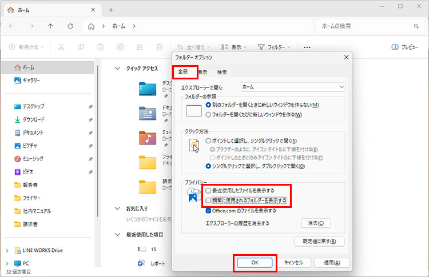Click the 適用 button
This screenshot has height=277, width=429.
332,263
